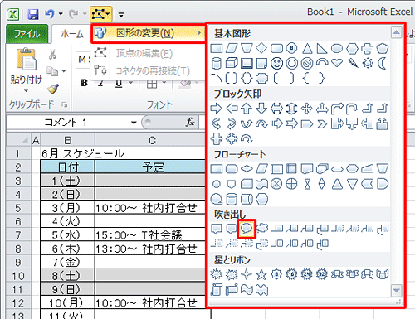Select the Circular Arrow shape
Screen dimensions: 415x319
pyautogui.click(x=247, y=138)
